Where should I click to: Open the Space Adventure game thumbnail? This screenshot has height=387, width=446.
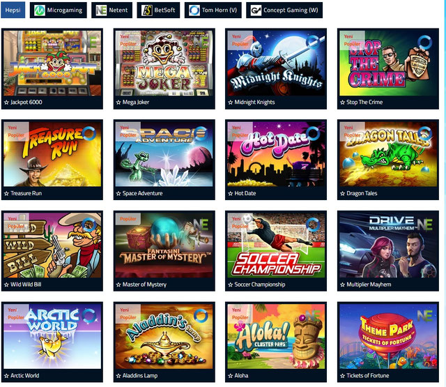point(164,154)
